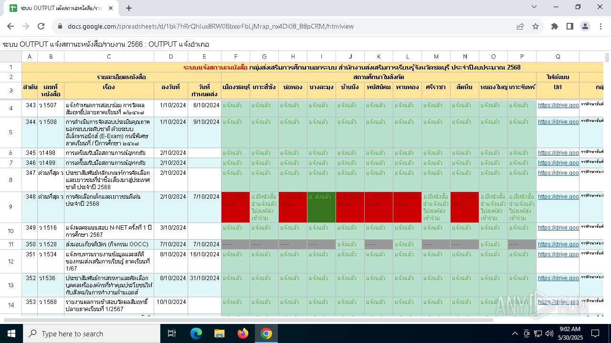Click the network tray icon
Image resolution: width=611 pixels, height=343 pixels.
(538, 333)
